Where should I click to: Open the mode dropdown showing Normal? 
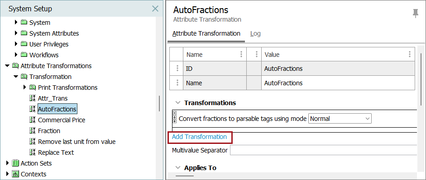click(340, 119)
